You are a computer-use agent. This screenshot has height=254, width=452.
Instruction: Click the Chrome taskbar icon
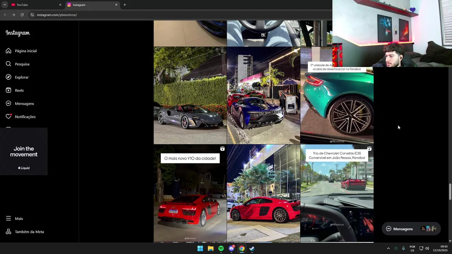(x=242, y=248)
